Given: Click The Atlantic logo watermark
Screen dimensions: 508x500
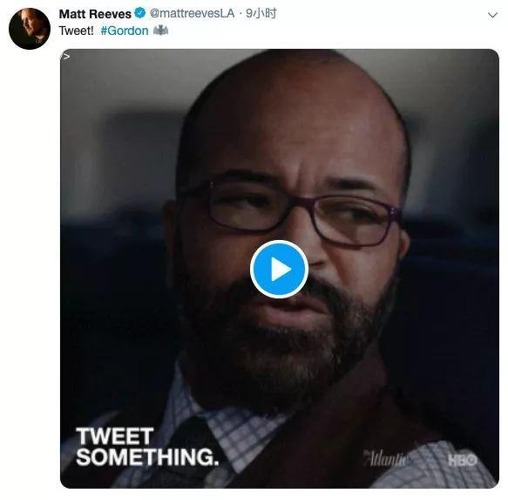Looking at the screenshot, I should point(384,458).
